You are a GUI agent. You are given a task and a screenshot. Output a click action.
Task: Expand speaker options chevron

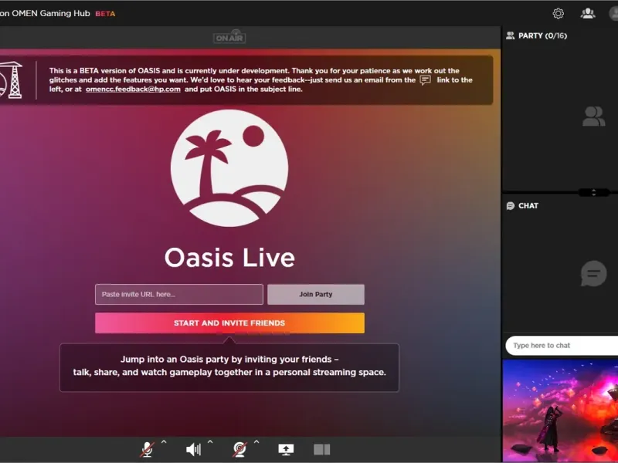210,442
